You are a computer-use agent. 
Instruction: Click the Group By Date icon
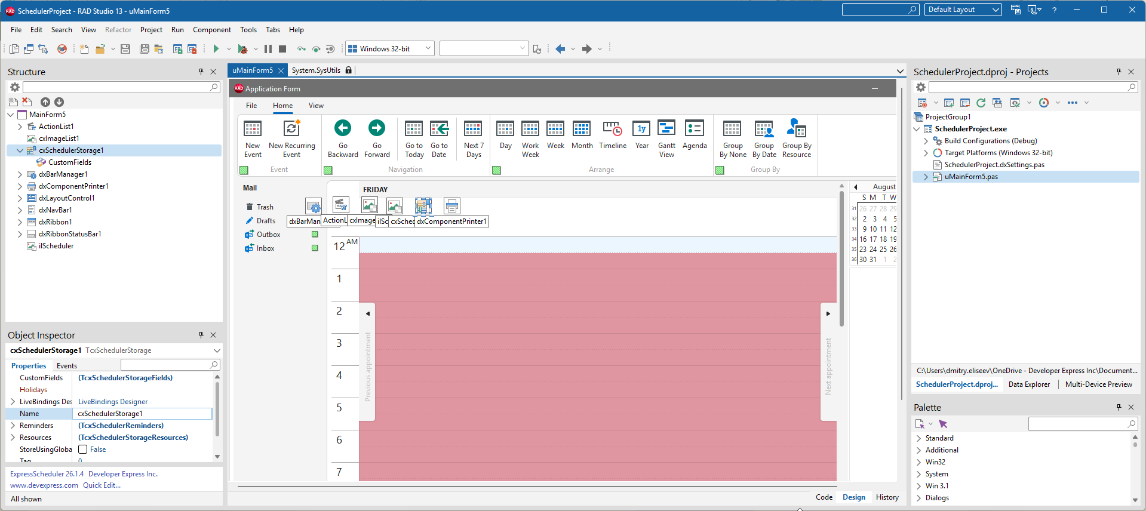[764, 128]
